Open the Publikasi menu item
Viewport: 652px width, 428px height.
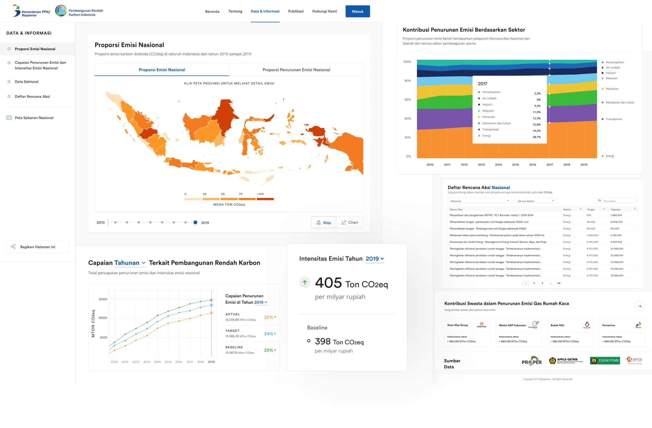[x=296, y=11]
